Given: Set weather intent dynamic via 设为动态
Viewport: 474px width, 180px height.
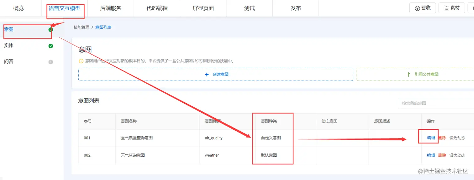Looking at the screenshot, I should [457, 155].
